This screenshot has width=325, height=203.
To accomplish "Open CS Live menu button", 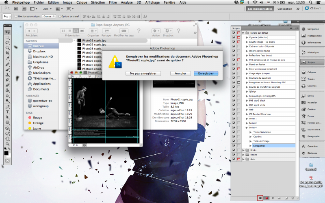I will click(313, 9).
